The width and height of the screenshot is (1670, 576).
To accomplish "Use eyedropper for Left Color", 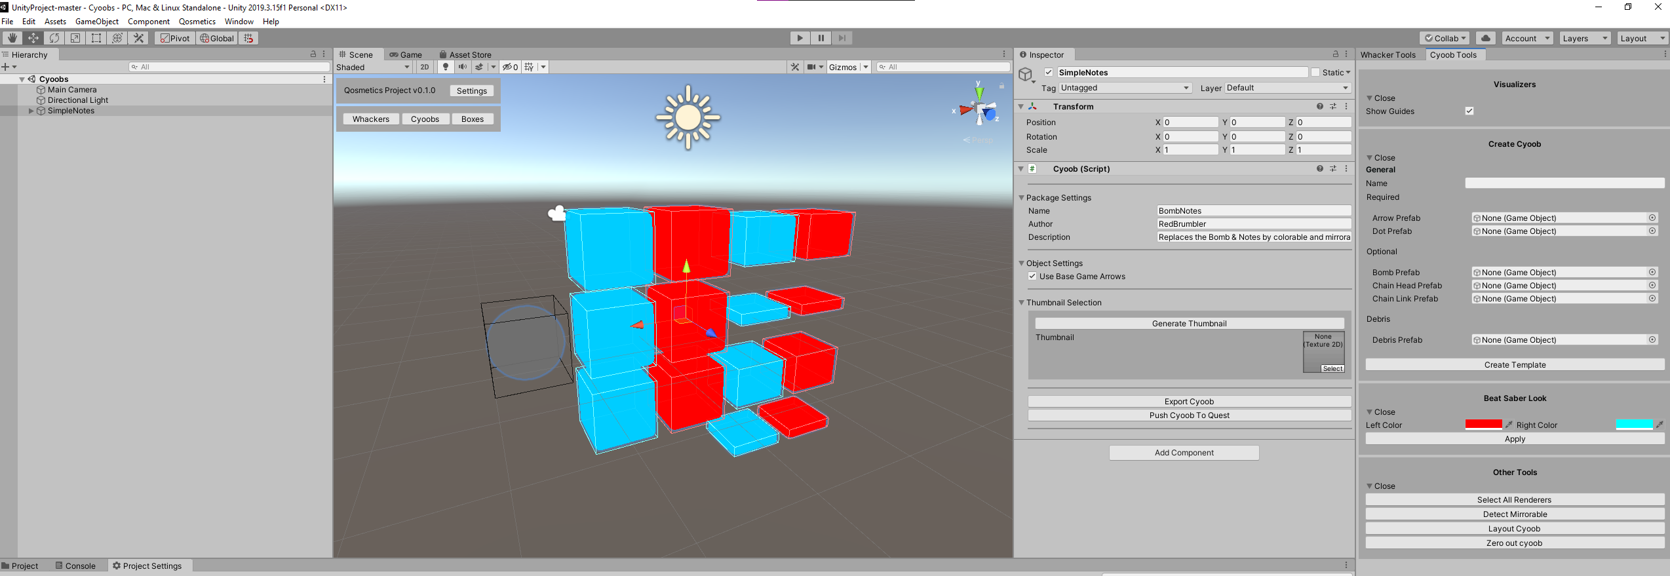I will coord(1509,425).
